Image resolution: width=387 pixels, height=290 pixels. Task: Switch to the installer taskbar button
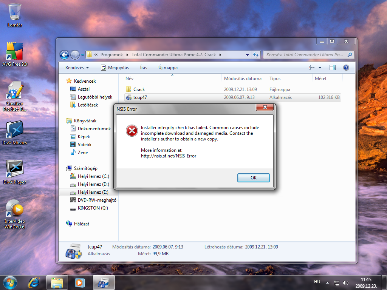(104, 282)
